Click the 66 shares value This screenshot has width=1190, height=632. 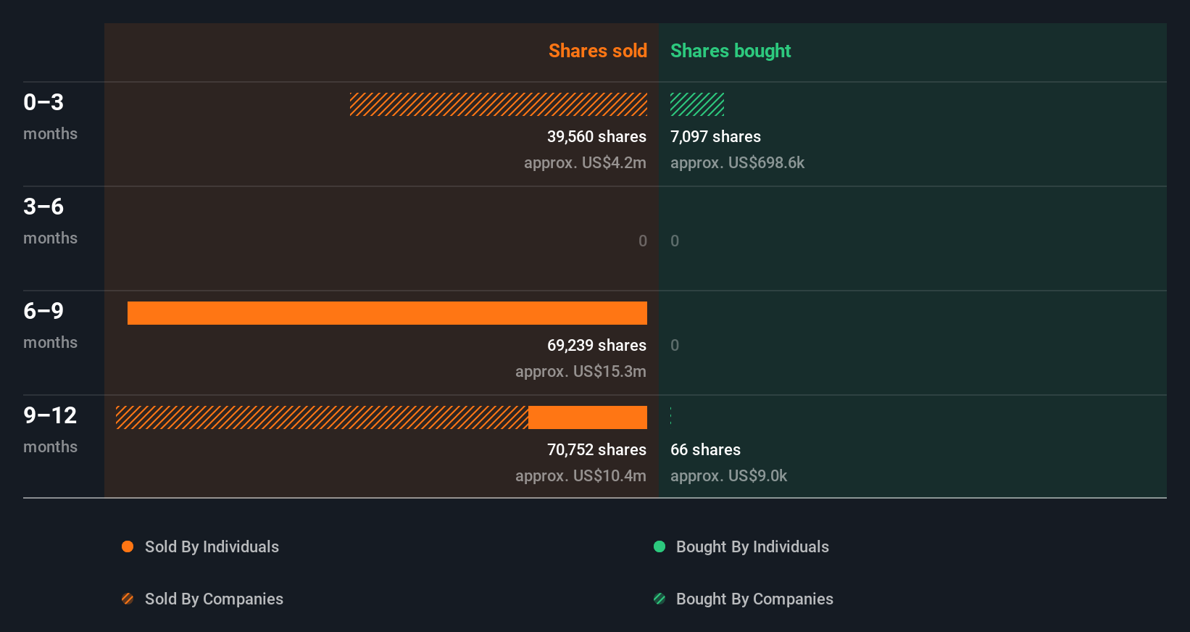click(x=705, y=449)
